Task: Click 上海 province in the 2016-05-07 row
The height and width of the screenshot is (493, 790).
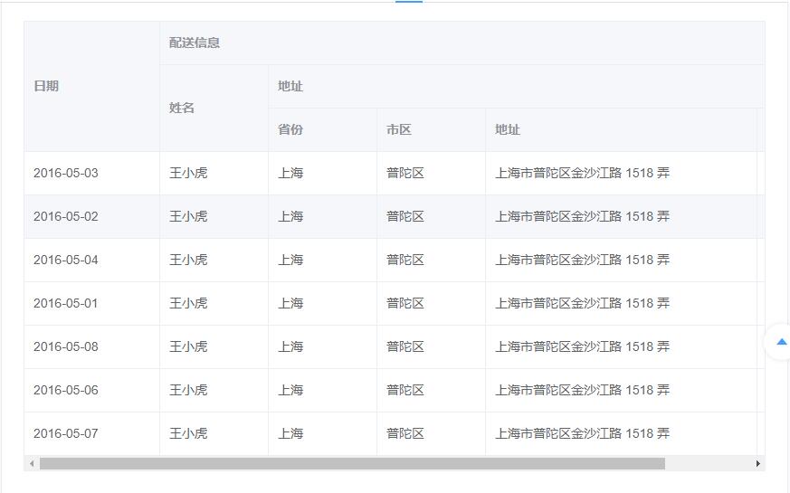Action: [290, 433]
